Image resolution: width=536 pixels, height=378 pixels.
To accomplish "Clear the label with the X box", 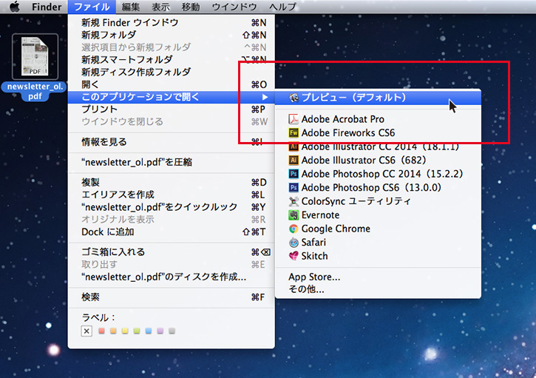I will 86,331.
